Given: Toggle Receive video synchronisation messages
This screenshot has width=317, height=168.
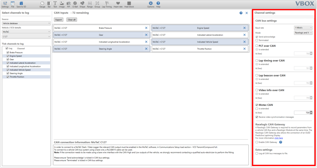Looking at the screenshot, I should click(x=257, y=117).
